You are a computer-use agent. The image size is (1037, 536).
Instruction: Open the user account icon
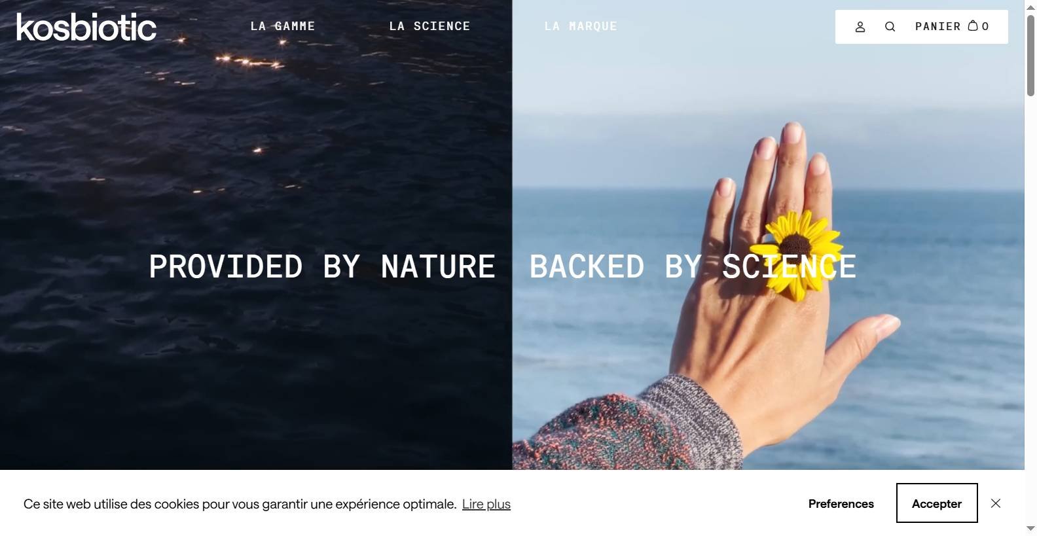click(x=860, y=27)
